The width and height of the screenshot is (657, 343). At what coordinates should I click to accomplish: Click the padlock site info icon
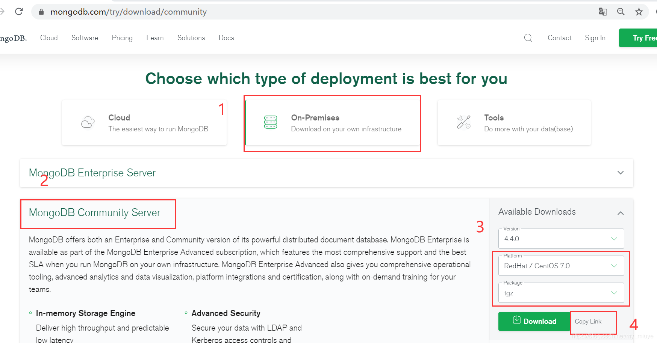[x=41, y=12]
